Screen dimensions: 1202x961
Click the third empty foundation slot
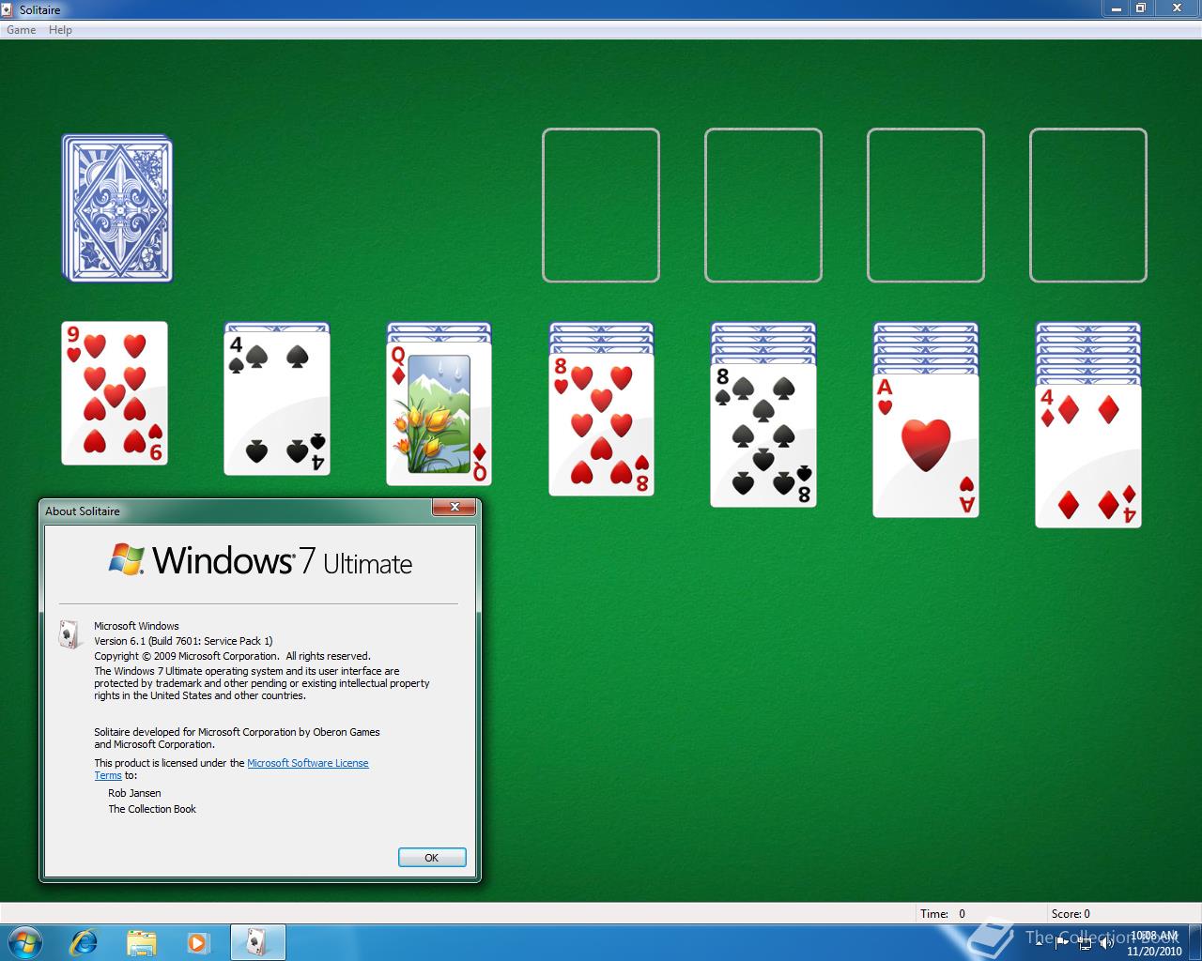coord(926,206)
